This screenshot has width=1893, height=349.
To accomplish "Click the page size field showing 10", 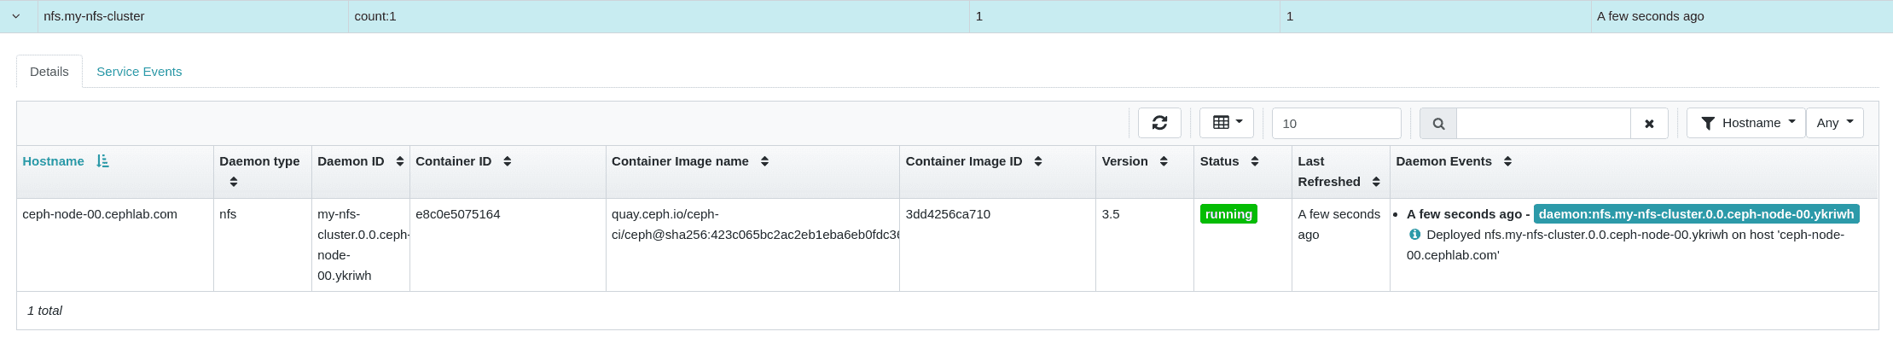I will point(1336,124).
